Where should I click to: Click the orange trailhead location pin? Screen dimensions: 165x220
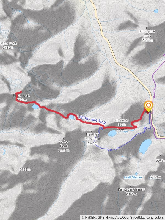point(148,106)
